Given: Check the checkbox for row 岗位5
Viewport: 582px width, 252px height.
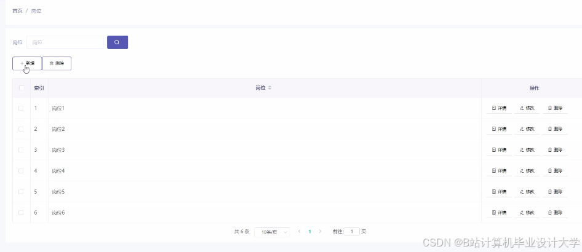Looking at the screenshot, I should coord(21,192).
